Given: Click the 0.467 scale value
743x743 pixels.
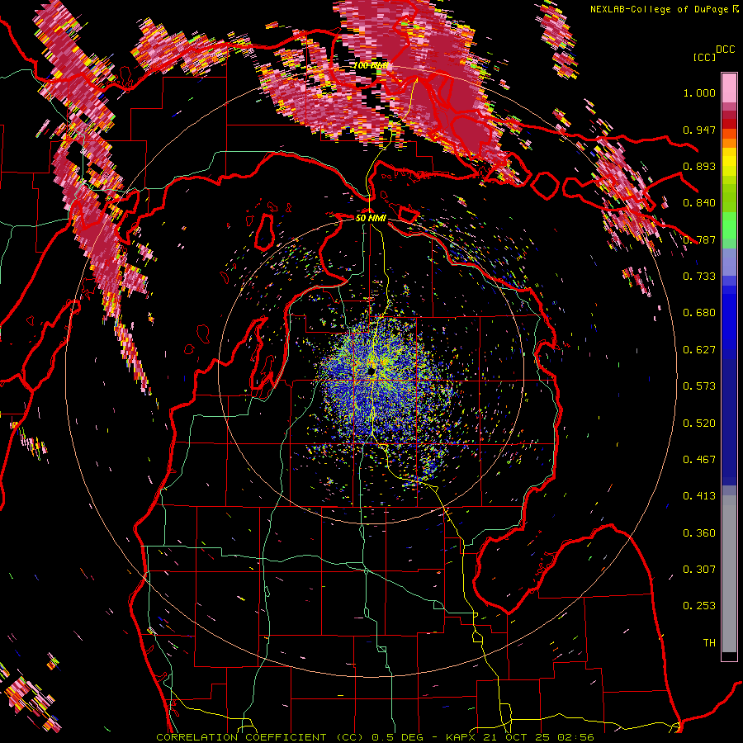Looking at the screenshot, I should coord(699,460).
